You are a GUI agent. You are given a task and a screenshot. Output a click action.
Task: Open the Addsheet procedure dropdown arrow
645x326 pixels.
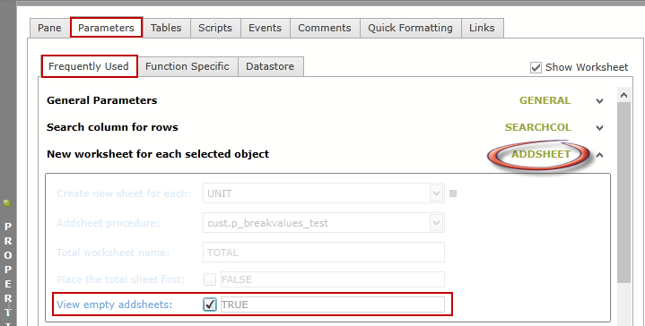[437, 223]
